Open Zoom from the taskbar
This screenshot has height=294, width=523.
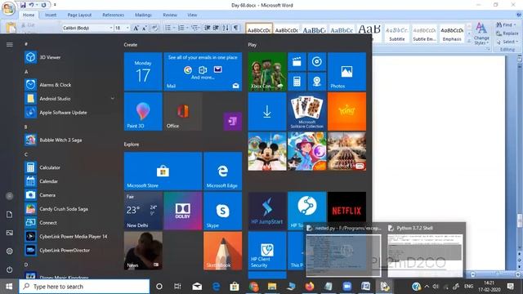pyautogui.click(x=346, y=287)
